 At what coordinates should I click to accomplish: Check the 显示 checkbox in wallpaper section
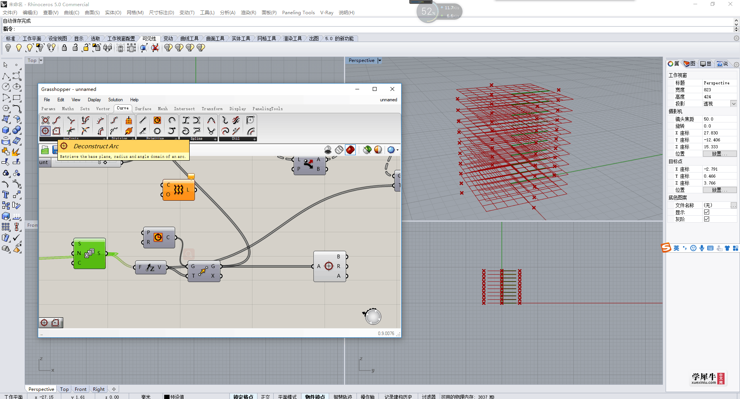(x=706, y=212)
